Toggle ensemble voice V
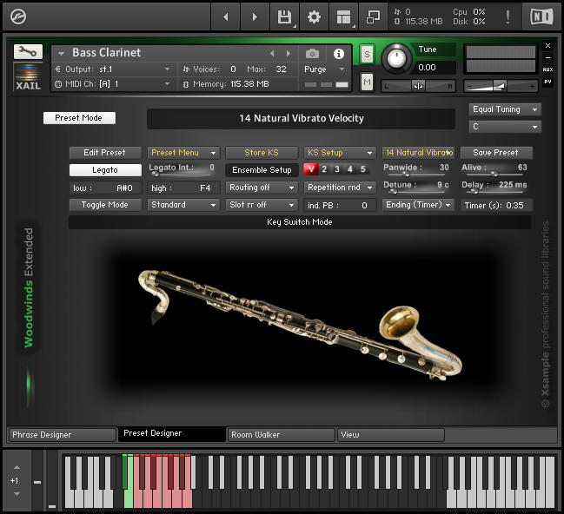Image resolution: width=564 pixels, height=514 pixels. tap(311, 169)
